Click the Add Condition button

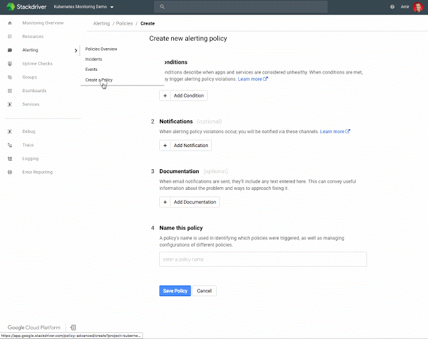tap(183, 96)
